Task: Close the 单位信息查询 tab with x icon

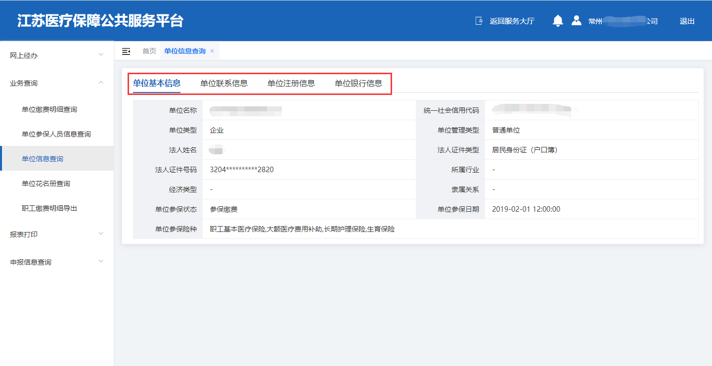Action: click(x=212, y=51)
